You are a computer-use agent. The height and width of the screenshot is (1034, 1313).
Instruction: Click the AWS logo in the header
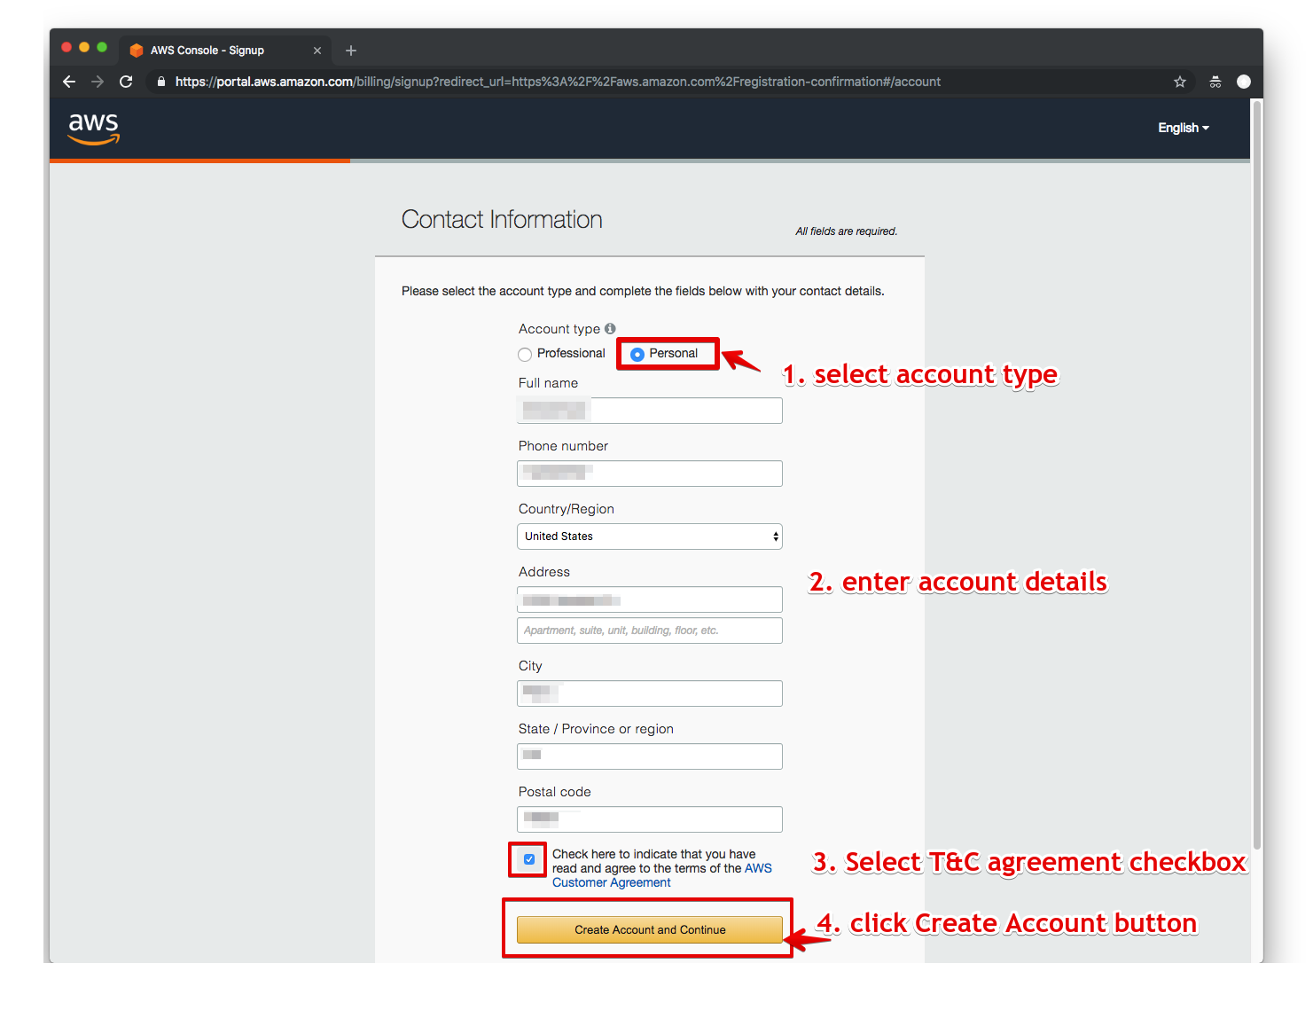[92, 128]
